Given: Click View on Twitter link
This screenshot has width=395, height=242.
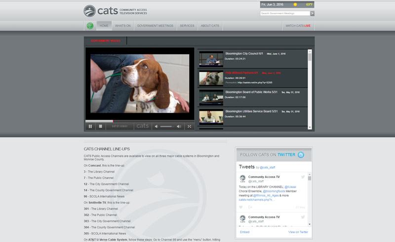Looking at the screenshot, I should coord(298,232).
